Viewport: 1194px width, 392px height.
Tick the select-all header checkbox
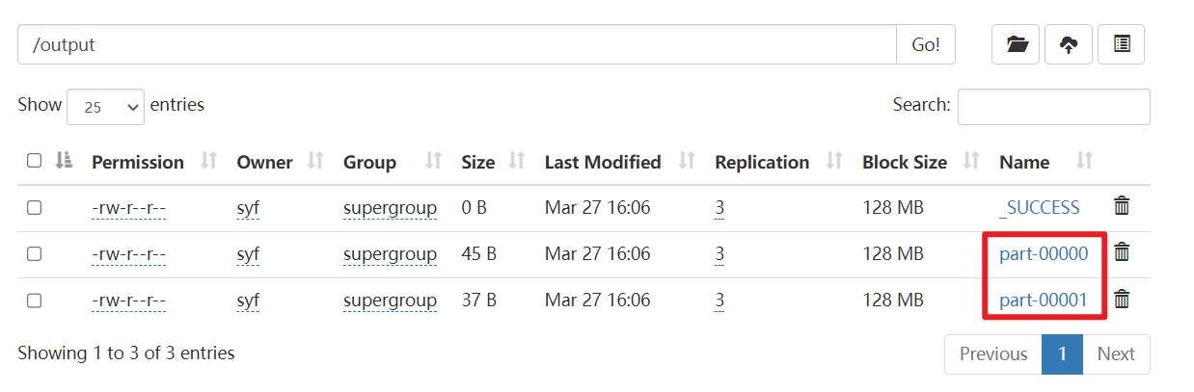tap(35, 161)
